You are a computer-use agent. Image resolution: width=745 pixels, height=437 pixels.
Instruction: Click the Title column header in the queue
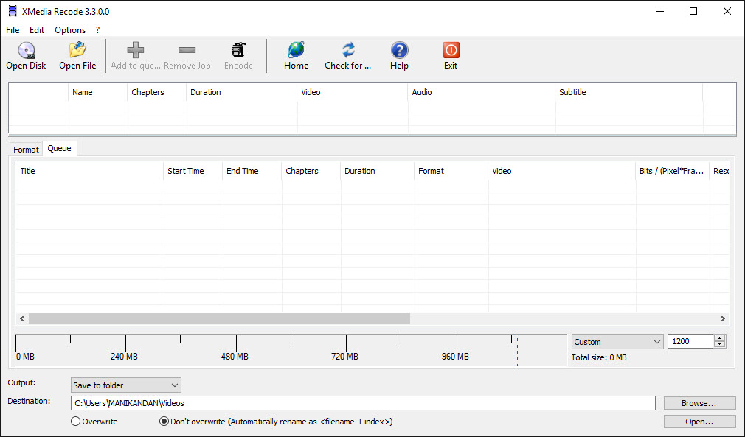(90, 171)
